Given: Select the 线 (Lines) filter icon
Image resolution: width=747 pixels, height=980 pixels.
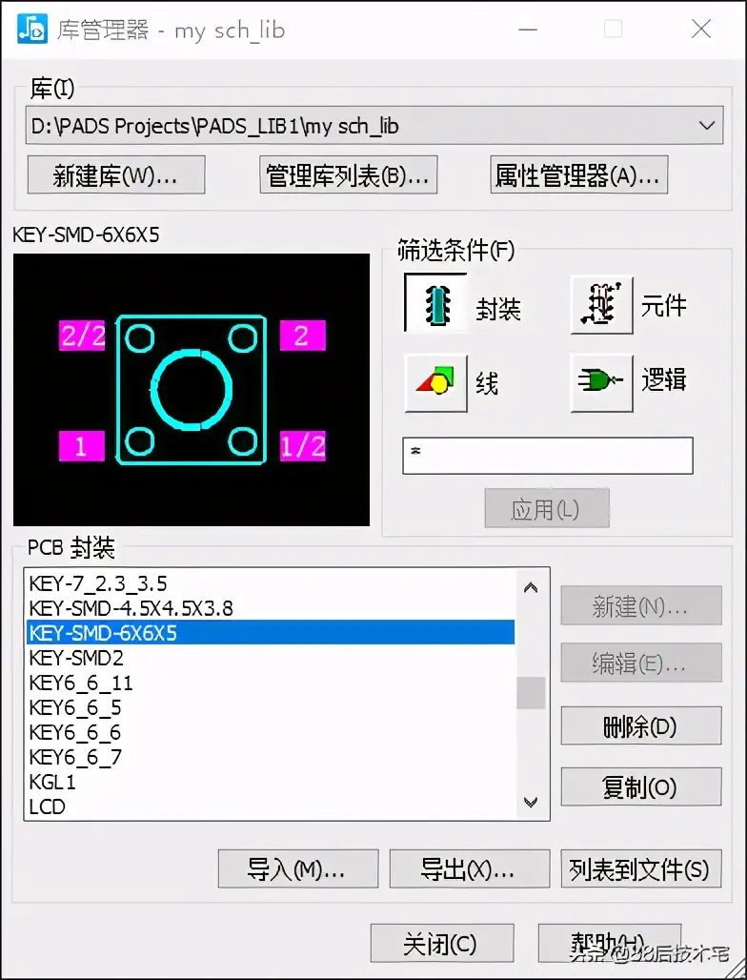Looking at the screenshot, I should click(436, 382).
